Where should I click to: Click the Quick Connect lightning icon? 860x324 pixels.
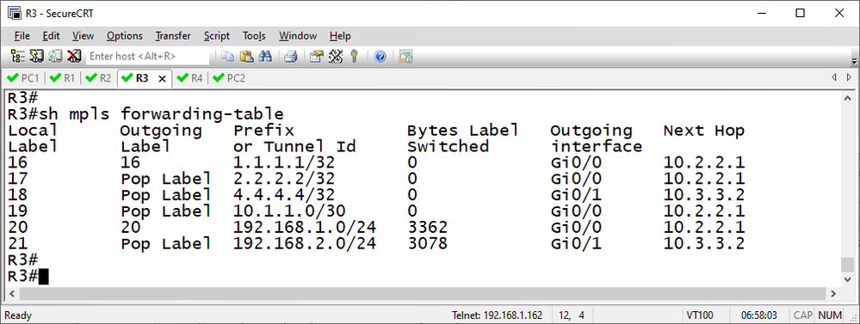pos(37,56)
